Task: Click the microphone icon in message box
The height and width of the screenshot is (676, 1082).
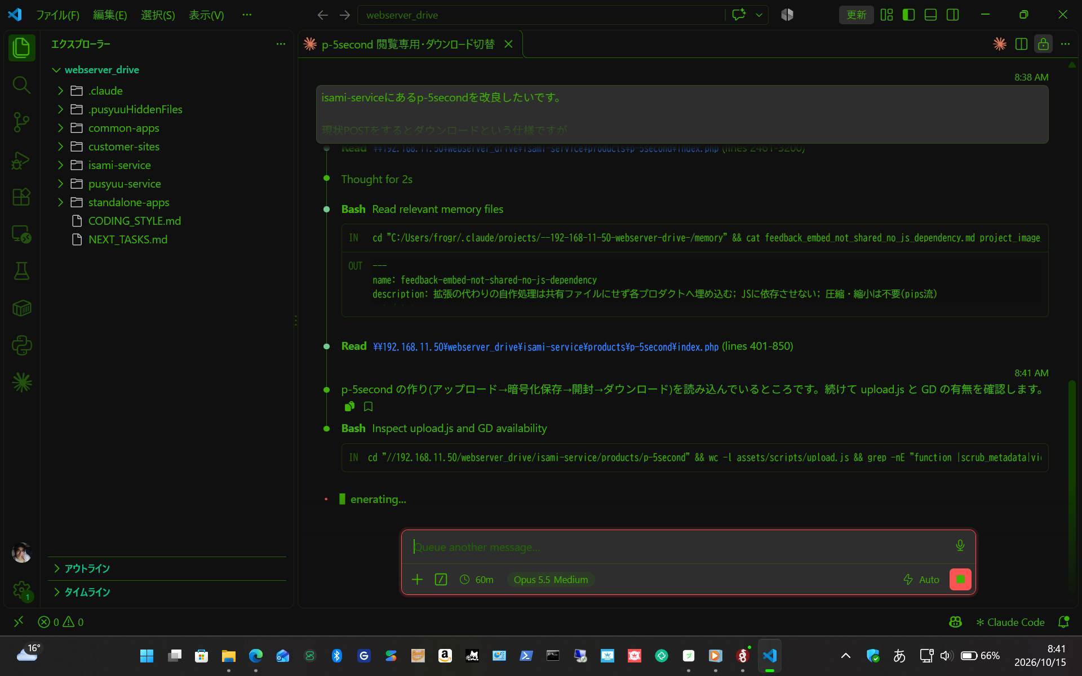Action: click(960, 545)
